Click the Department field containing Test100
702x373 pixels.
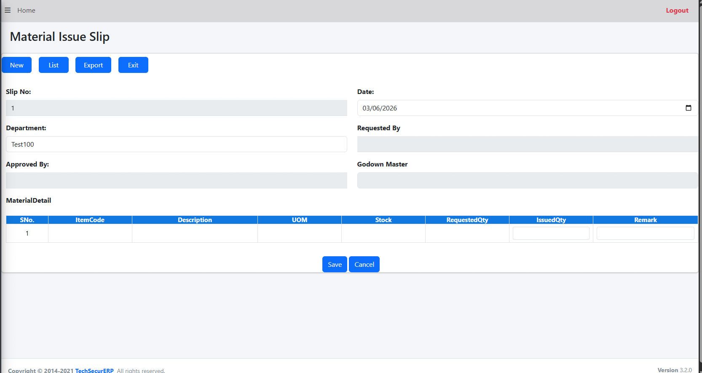[x=177, y=144]
